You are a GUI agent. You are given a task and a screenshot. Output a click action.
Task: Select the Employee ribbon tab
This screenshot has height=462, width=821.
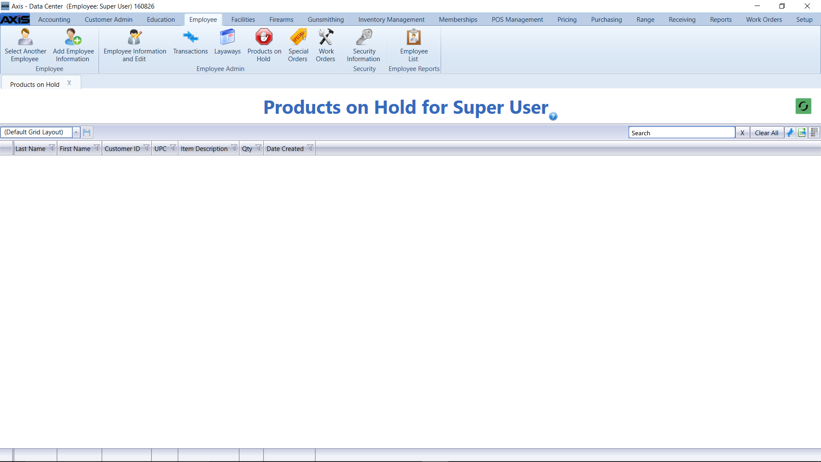(203, 20)
